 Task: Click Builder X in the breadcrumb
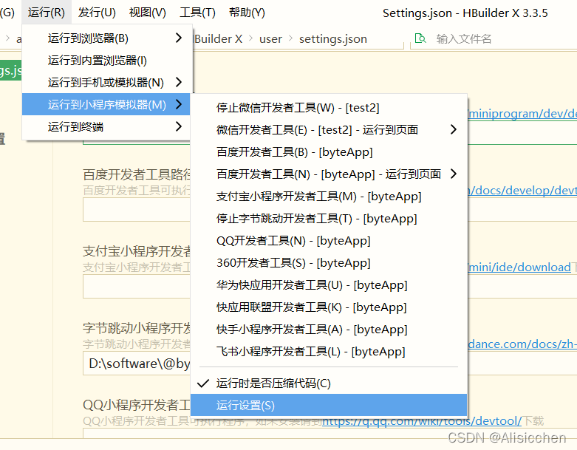pyautogui.click(x=218, y=38)
